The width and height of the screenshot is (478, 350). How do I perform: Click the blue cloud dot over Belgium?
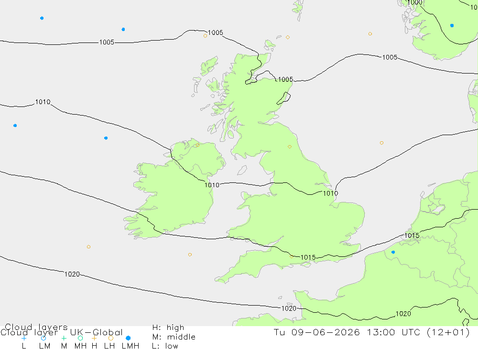pos(393,252)
